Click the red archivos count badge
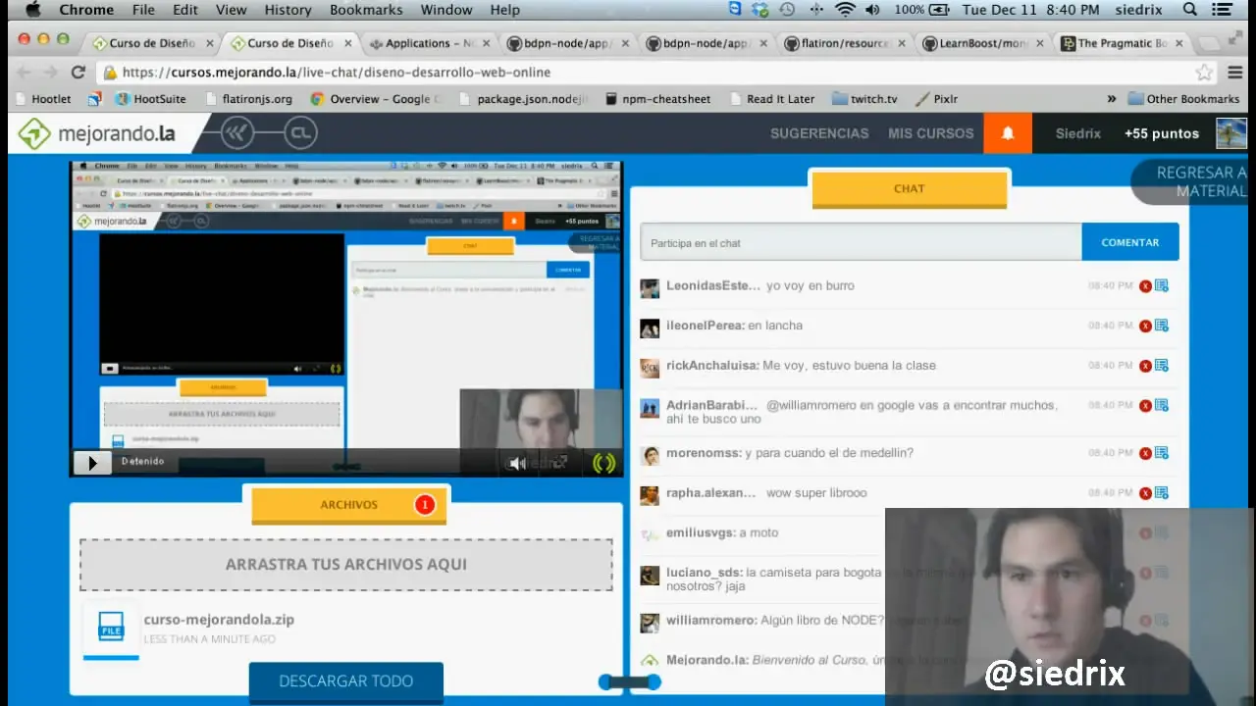The height and width of the screenshot is (706, 1256). coord(424,505)
